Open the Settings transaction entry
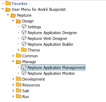 (34, 27)
